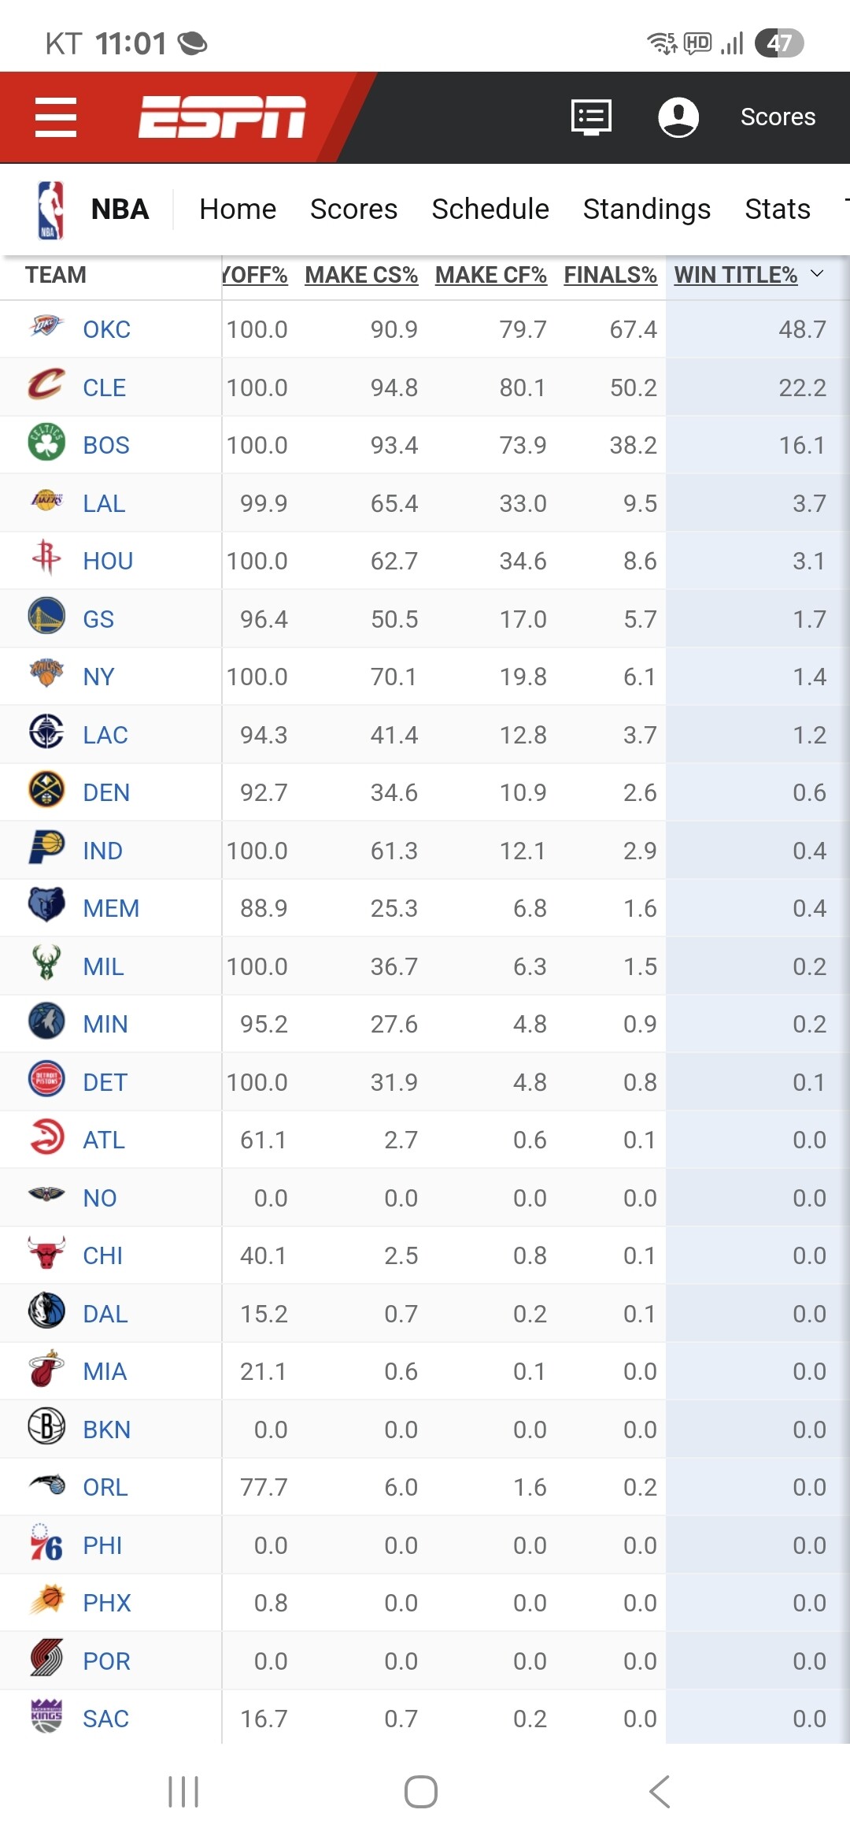Tap the NBA league logo

tap(50, 210)
